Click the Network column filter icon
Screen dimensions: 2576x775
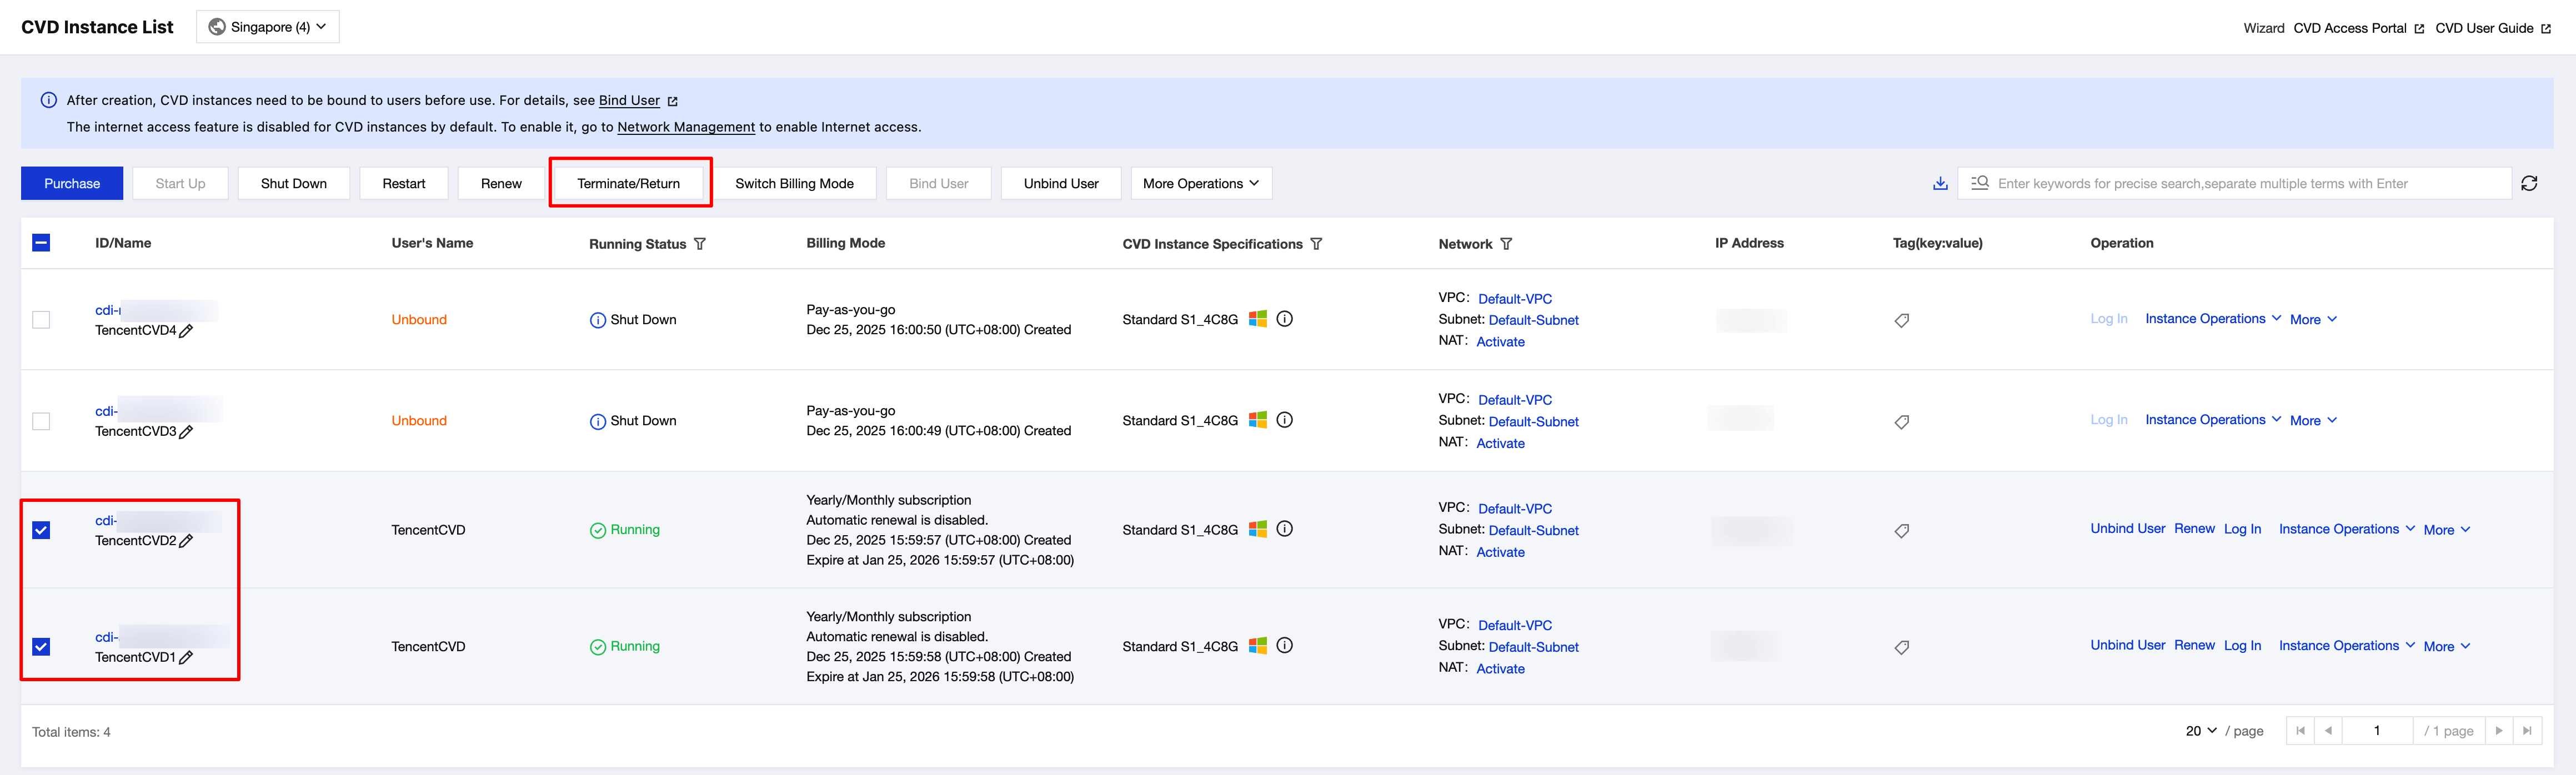(x=1506, y=244)
